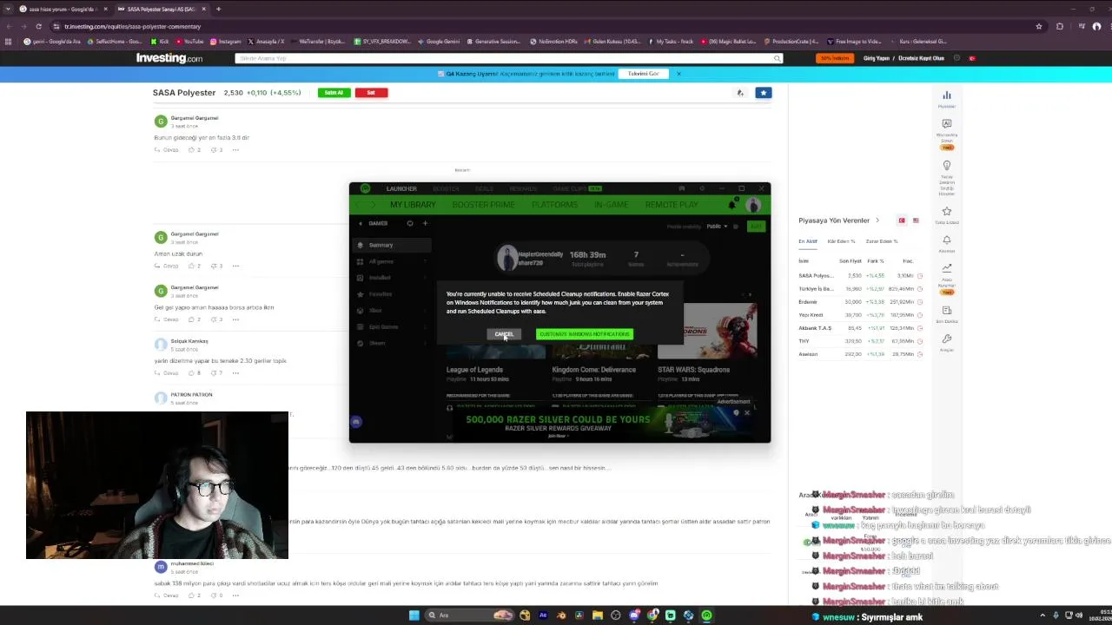
Task: Click green Satın Al button
Action: pyautogui.click(x=334, y=93)
